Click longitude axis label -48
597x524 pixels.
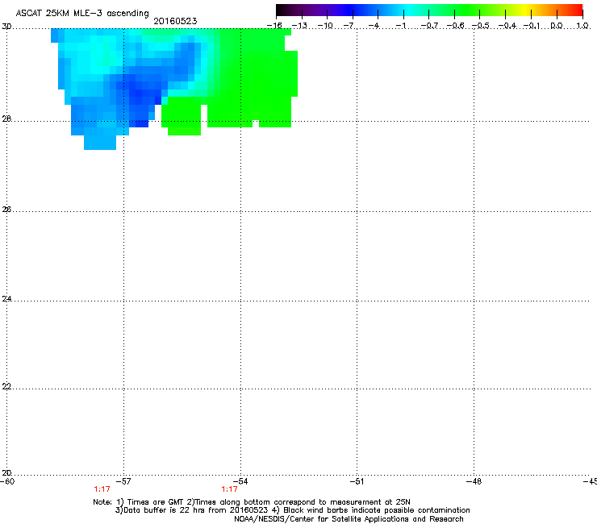(474, 481)
